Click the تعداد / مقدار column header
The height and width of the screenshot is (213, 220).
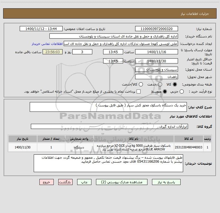pyautogui.click(x=51, y=139)
